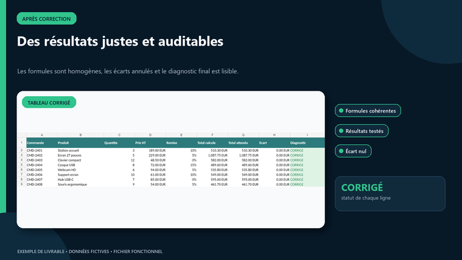Screen dimensions: 462x260
Task: Click the Hub USB-C product cell
Action: [80, 180]
